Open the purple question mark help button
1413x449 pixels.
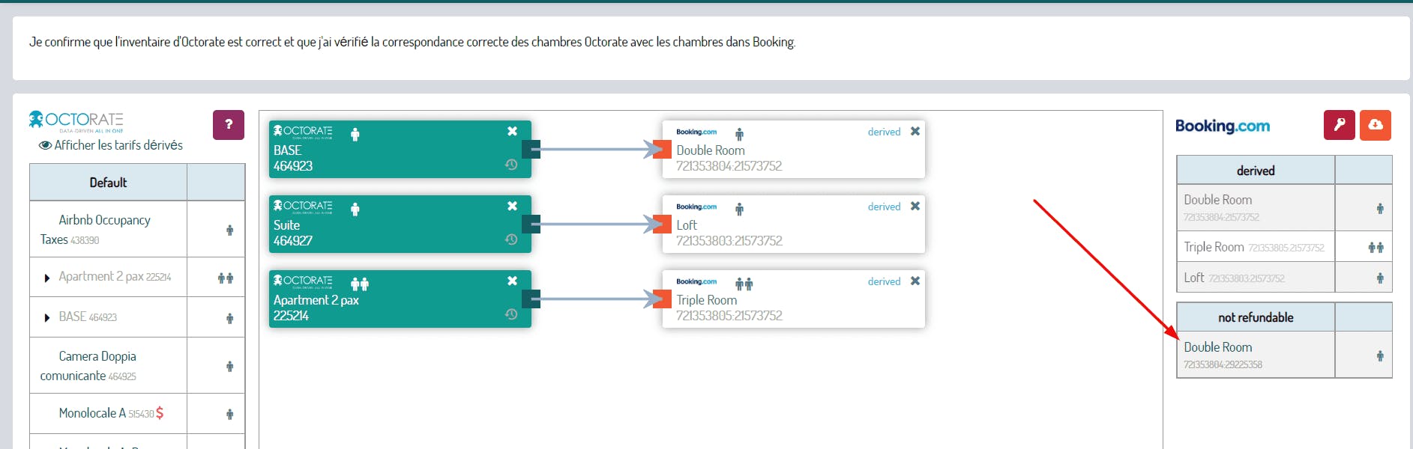[229, 125]
